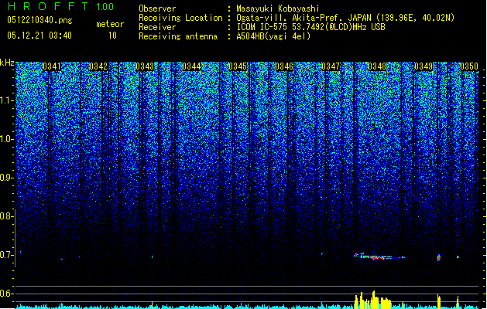The width and height of the screenshot is (487, 309).
Task: Click the 0350 time marker
Action: (x=469, y=66)
